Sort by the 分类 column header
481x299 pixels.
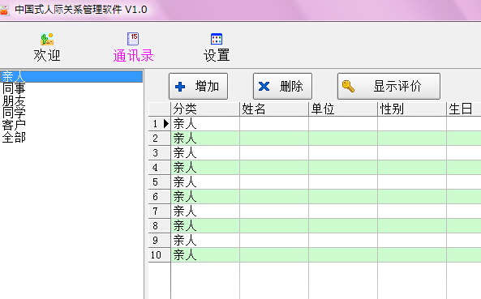point(205,109)
